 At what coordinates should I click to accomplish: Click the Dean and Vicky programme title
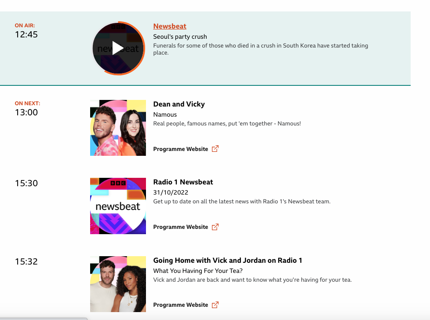tap(179, 104)
